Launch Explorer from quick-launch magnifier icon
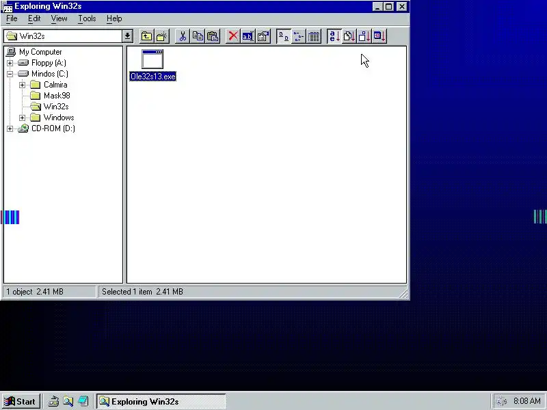The height and width of the screenshot is (410, 547). (68, 402)
